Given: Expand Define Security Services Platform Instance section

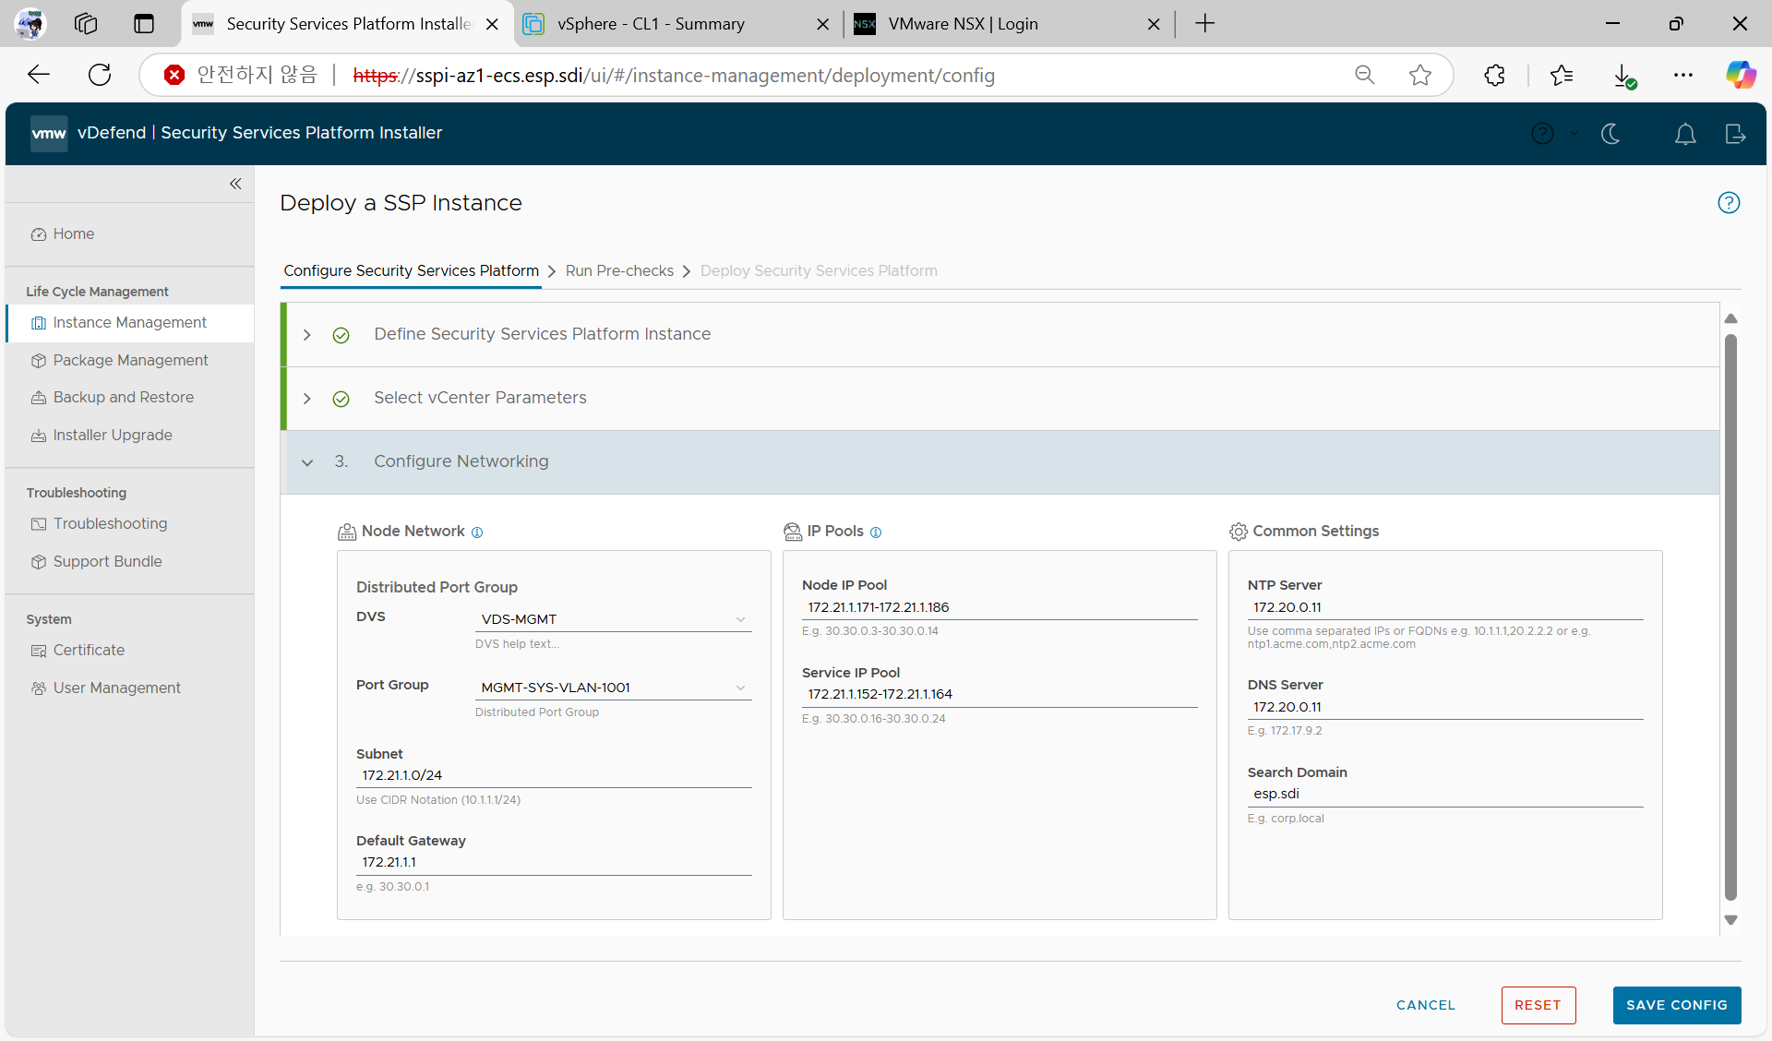Looking at the screenshot, I should (x=307, y=335).
